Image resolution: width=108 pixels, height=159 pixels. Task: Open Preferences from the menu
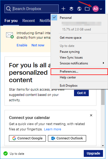point(79,72)
